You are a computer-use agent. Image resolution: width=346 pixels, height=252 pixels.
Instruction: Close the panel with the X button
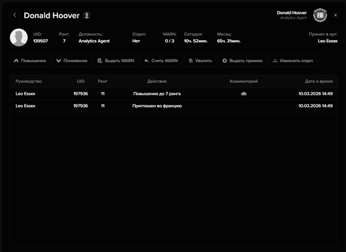tap(336, 15)
